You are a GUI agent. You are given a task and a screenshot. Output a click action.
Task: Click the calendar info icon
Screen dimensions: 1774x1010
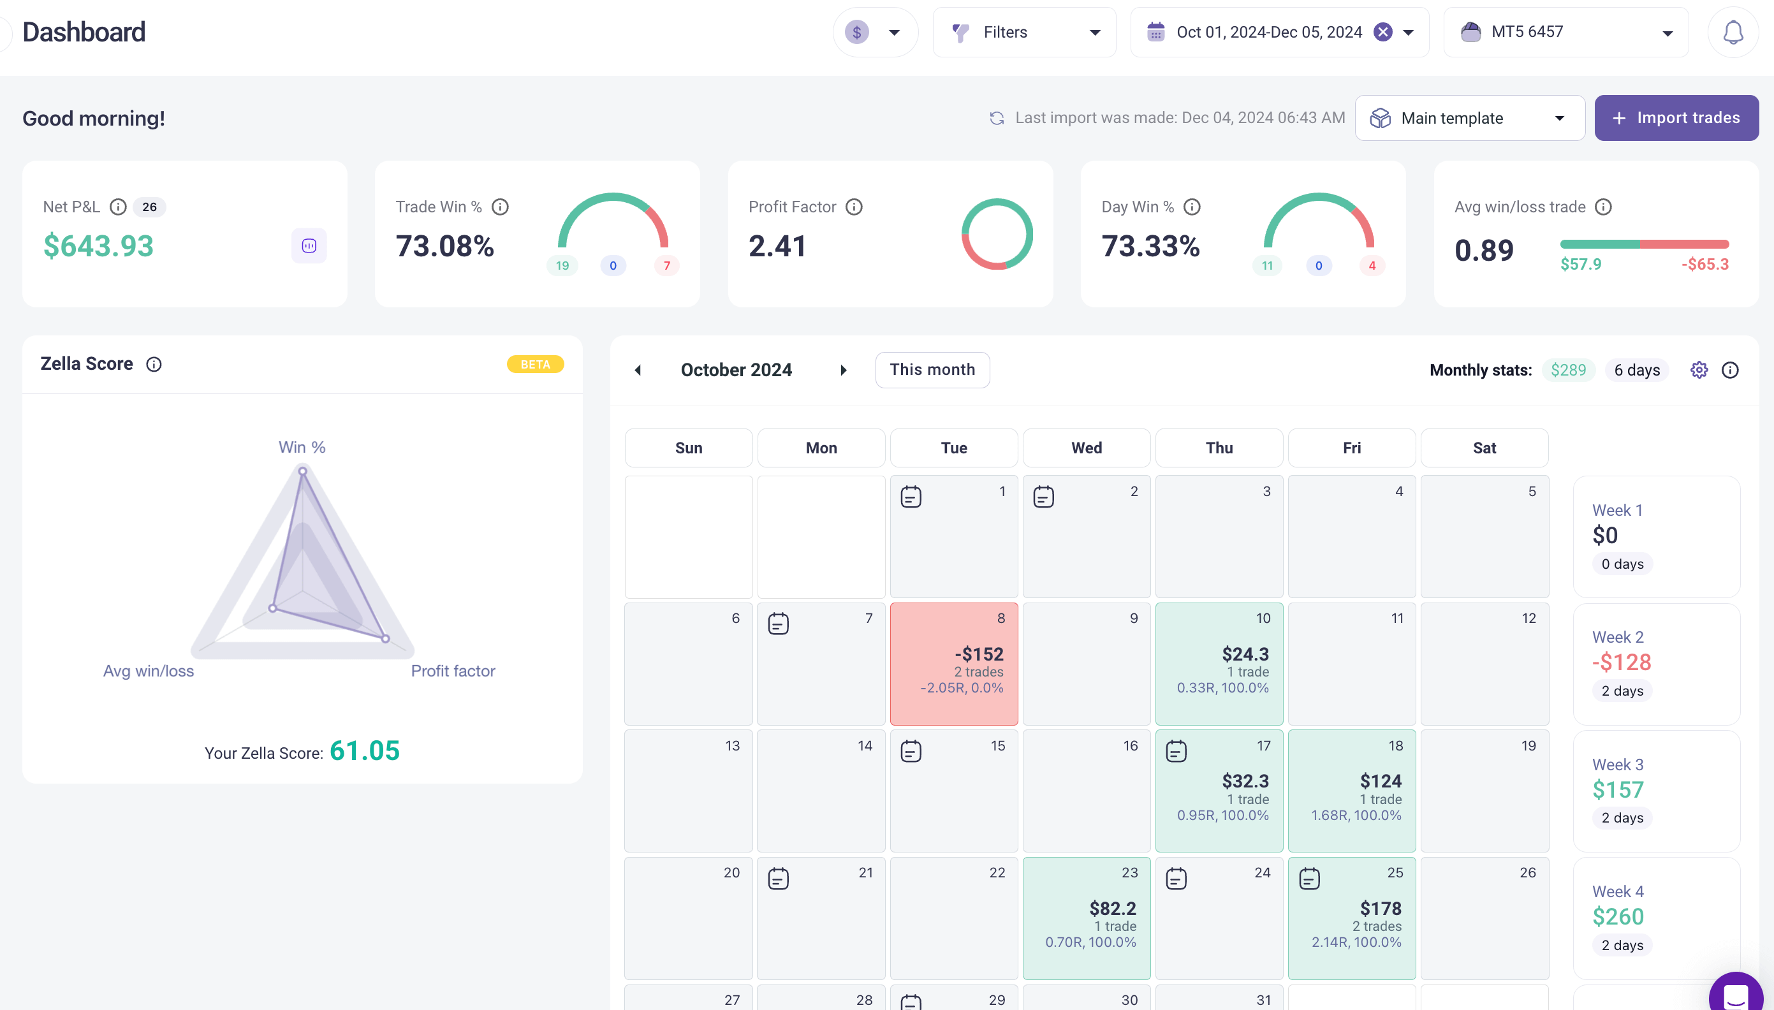[1729, 370]
